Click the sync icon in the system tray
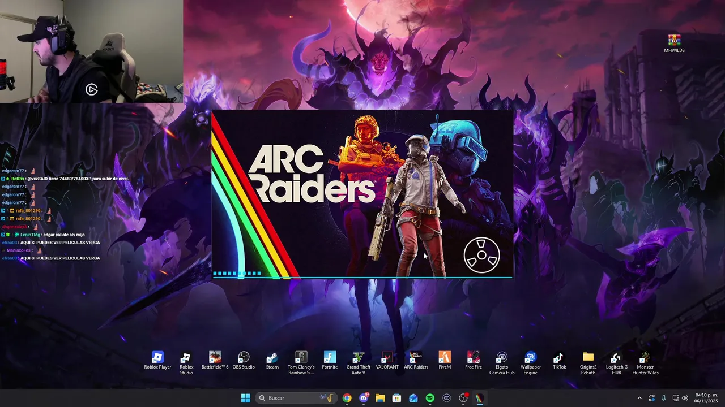This screenshot has width=725, height=407. tap(651, 398)
